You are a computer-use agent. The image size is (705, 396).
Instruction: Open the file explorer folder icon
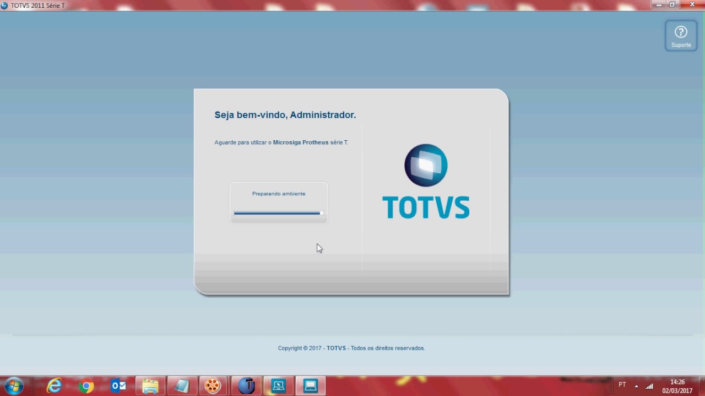point(150,387)
